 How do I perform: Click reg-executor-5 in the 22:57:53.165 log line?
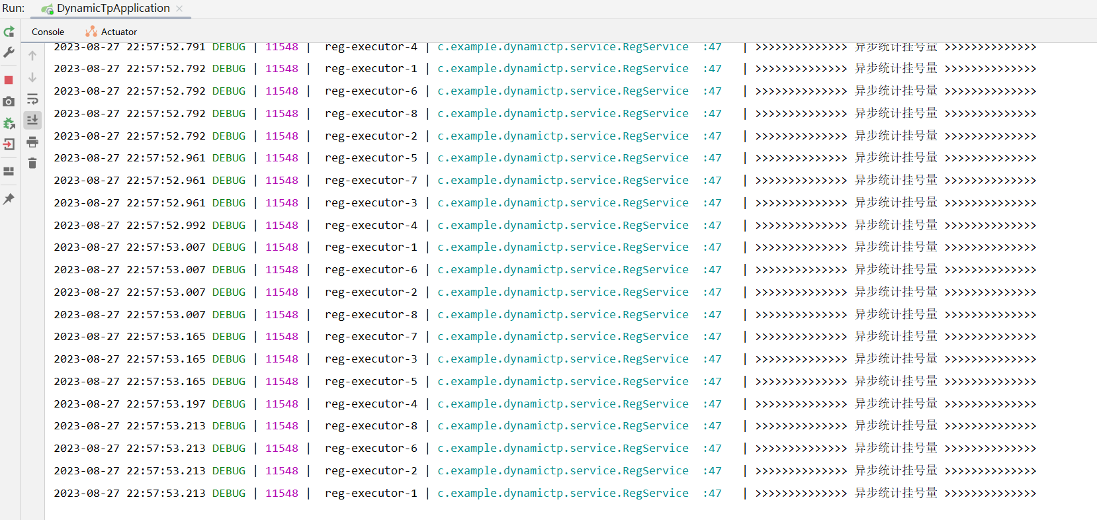click(x=371, y=382)
